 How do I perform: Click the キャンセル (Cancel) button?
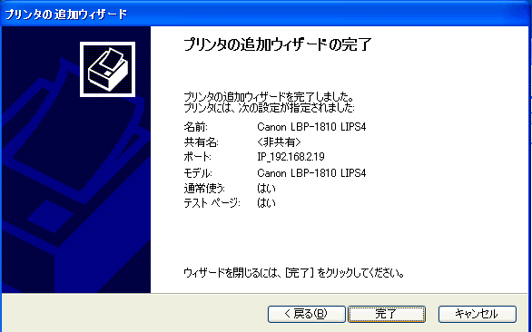477,314
